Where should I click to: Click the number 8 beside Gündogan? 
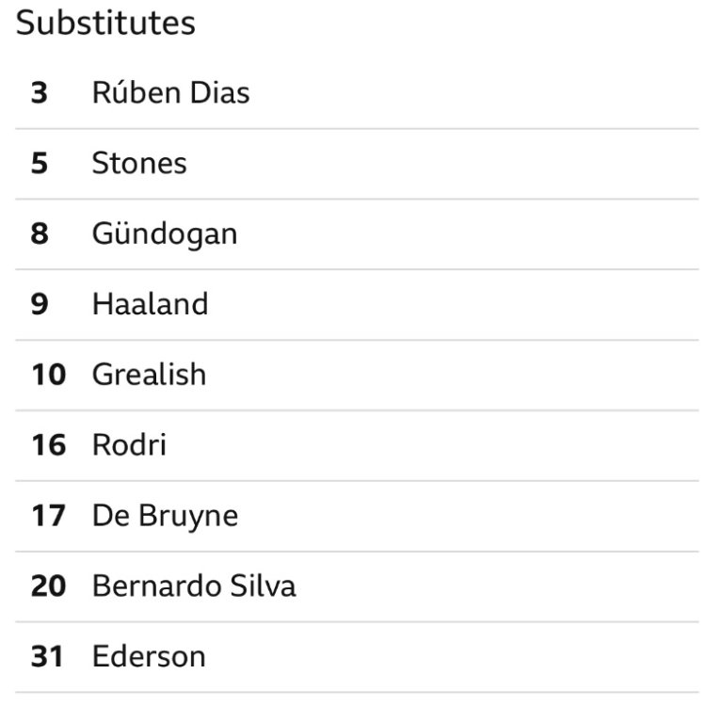(x=40, y=233)
